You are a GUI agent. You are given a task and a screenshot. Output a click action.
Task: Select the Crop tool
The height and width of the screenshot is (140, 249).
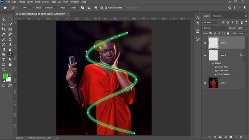[x=4, y=29]
